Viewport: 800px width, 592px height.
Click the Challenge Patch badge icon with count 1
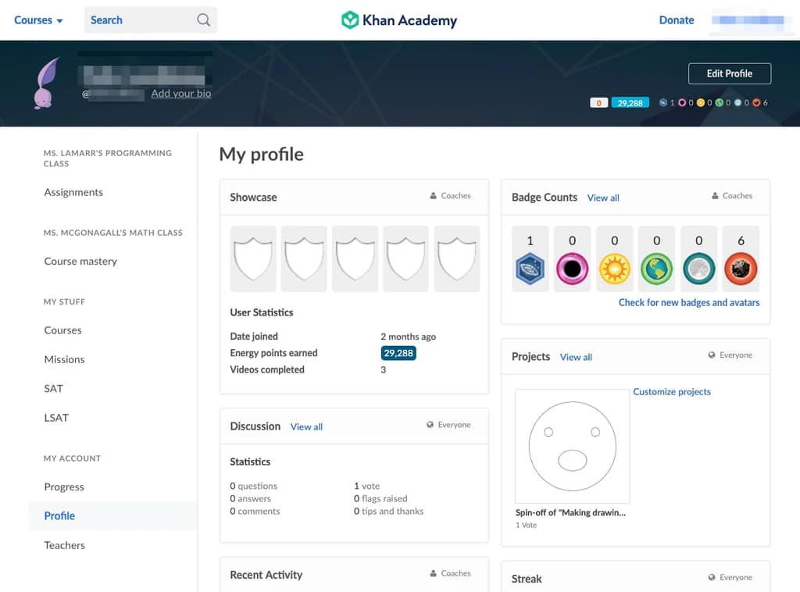coord(530,269)
